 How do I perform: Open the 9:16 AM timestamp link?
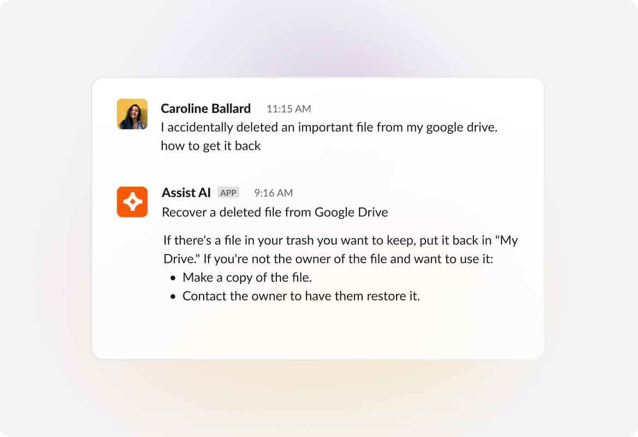[273, 193]
